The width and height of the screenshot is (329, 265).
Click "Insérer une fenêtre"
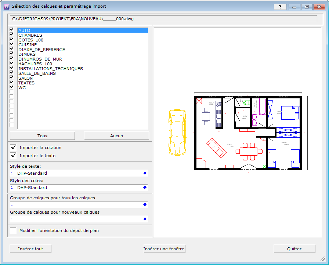click(x=164, y=248)
